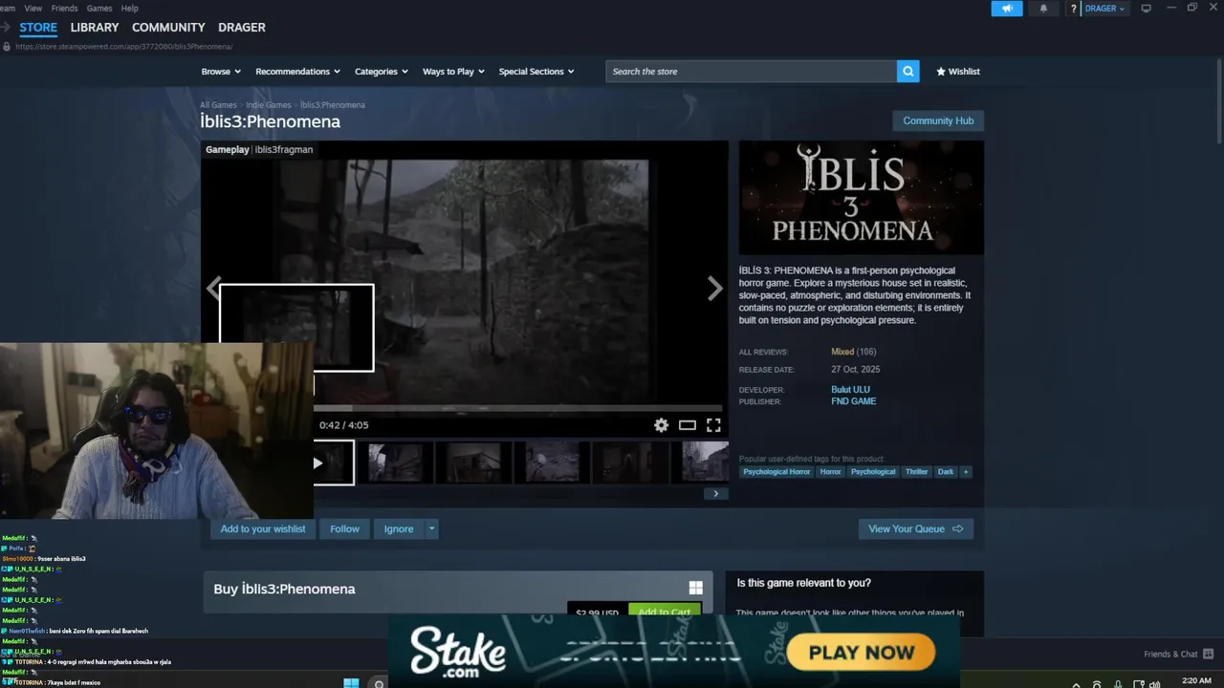Open the View menu
Screen dimensions: 1224x688
(x=33, y=9)
